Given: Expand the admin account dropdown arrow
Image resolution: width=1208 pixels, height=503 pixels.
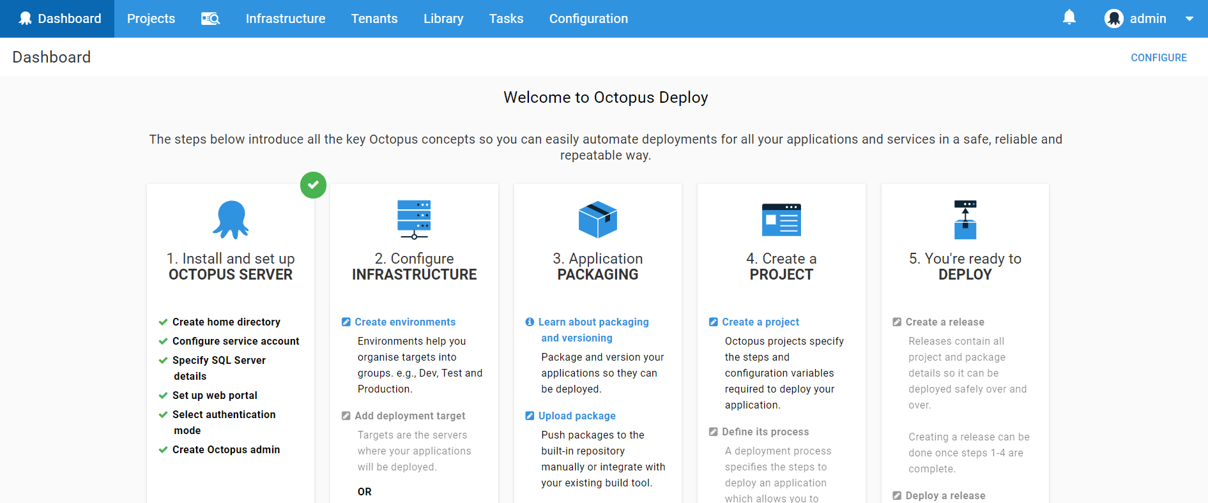Looking at the screenshot, I should (x=1189, y=19).
